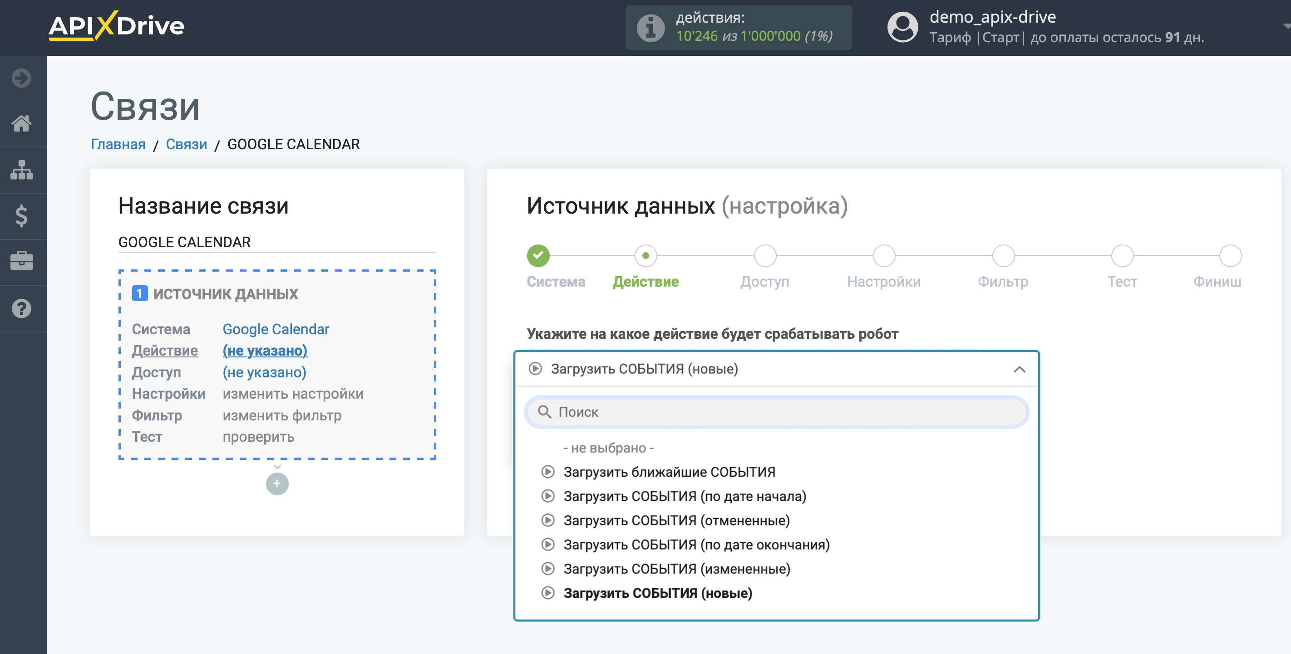Expand the sidebar with the arrow icon
This screenshot has height=654, width=1291.
tap(21, 78)
